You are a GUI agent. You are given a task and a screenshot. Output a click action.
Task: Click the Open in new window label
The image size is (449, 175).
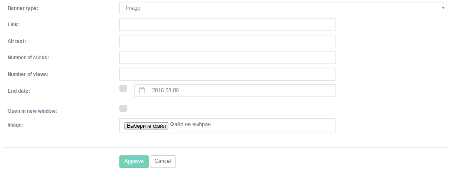(32, 111)
